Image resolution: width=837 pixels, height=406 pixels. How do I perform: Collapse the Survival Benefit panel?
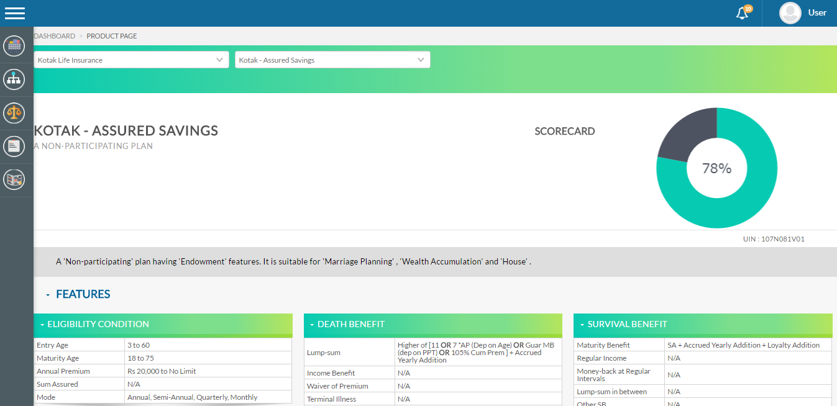tap(582, 325)
